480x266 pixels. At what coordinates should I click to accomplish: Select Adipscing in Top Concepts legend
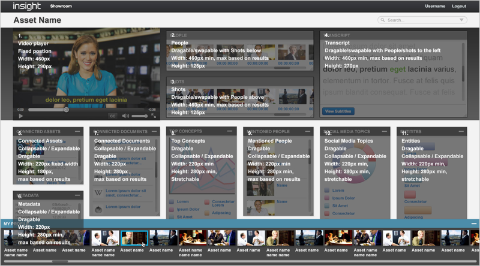click(x=221, y=213)
